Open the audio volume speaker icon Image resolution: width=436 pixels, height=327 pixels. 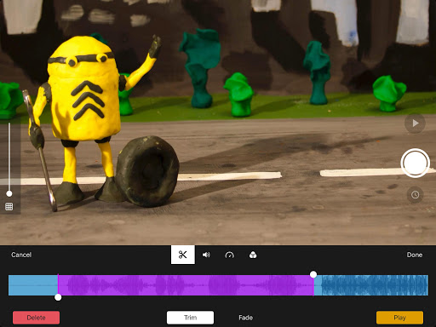pyautogui.click(x=206, y=255)
